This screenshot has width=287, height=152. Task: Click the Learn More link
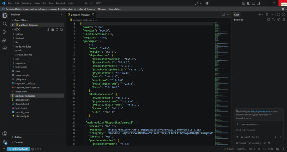coord(115,9)
